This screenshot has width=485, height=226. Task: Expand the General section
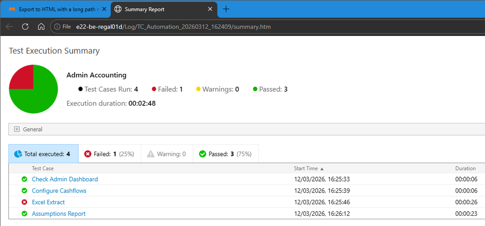click(x=17, y=129)
